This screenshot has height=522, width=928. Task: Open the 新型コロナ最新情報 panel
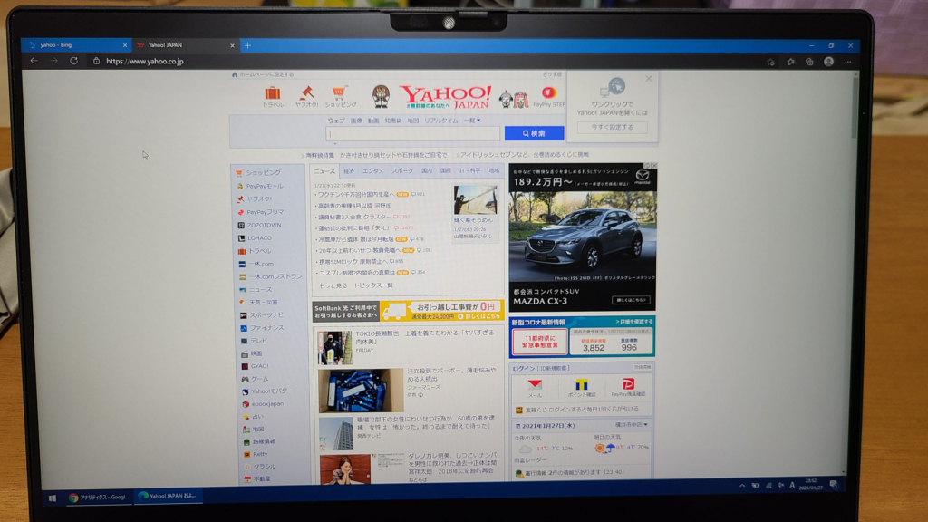click(x=582, y=337)
